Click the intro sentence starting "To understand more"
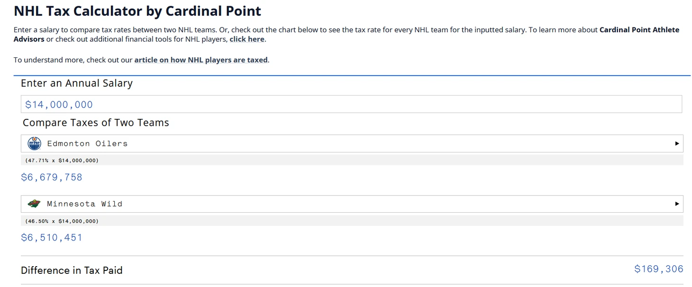Viewport: 692px width, 287px height. pyautogui.click(x=71, y=60)
